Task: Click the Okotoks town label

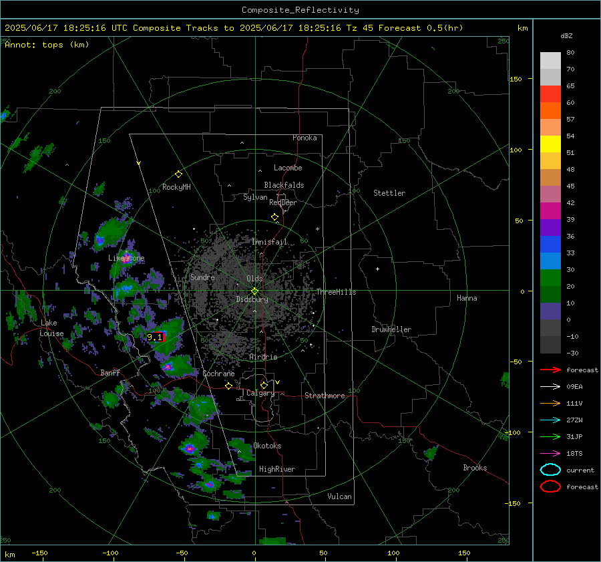Action: [267, 446]
